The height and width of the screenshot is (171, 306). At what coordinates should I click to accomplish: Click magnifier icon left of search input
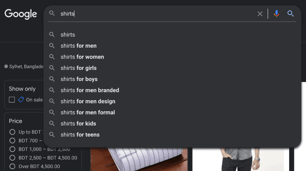[52, 14]
